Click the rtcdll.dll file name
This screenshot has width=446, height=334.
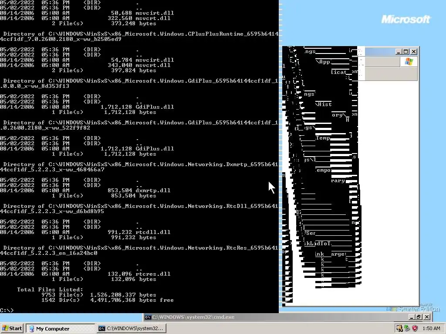tap(153, 232)
